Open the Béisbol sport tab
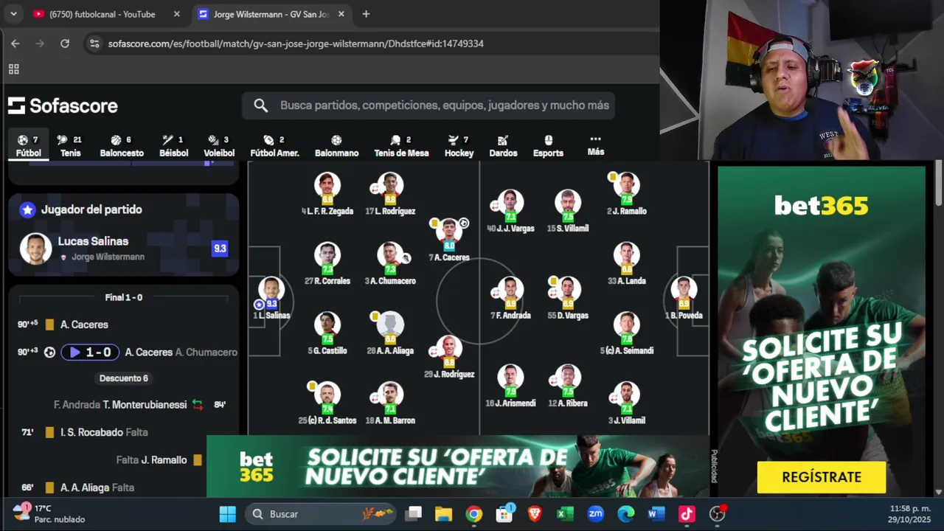This screenshot has width=944, height=531. click(x=175, y=146)
